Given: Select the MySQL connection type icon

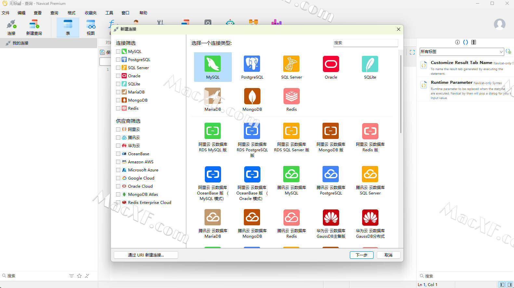Looking at the screenshot, I should [x=213, y=64].
